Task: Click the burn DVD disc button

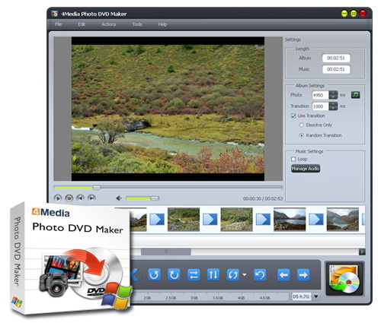Action: point(344,279)
